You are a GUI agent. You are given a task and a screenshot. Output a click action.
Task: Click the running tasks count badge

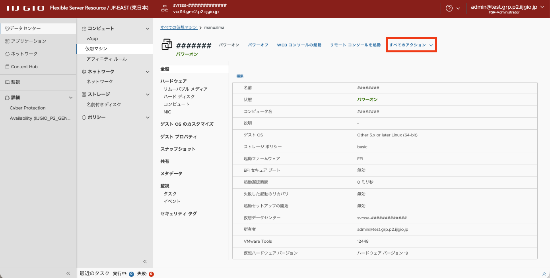(x=131, y=274)
